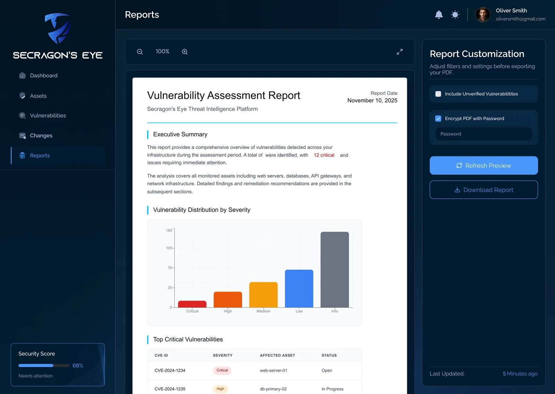Click the Refresh Preview button
The height and width of the screenshot is (394, 555).
coord(484,165)
